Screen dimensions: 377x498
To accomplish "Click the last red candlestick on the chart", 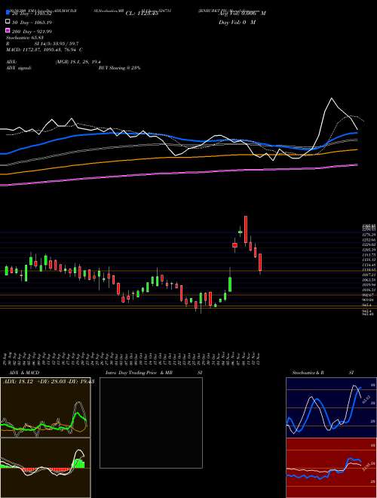I will [260, 263].
